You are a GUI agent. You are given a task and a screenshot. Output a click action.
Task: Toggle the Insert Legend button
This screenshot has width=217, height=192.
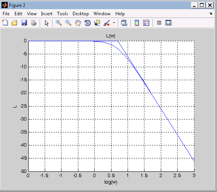click(146, 23)
